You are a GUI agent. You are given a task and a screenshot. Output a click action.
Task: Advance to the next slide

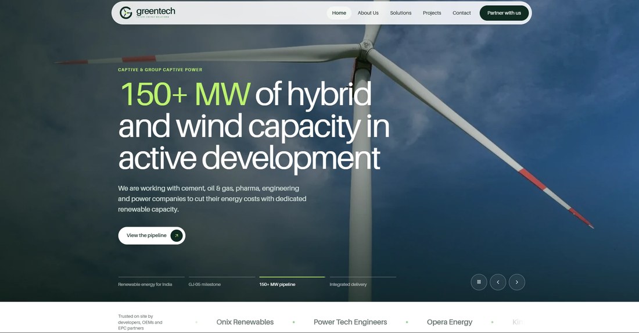click(517, 282)
